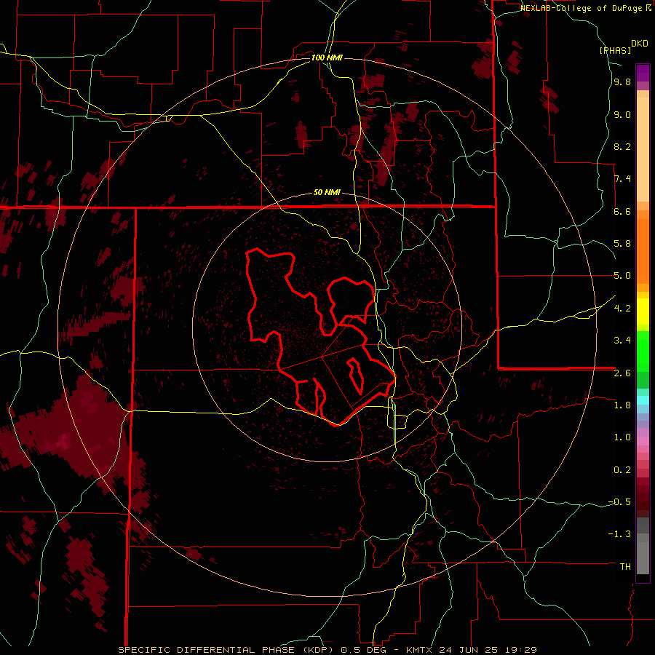The width and height of the screenshot is (655, 655).
Task: Click the 6.6 colorbar value
Action: click(x=622, y=211)
